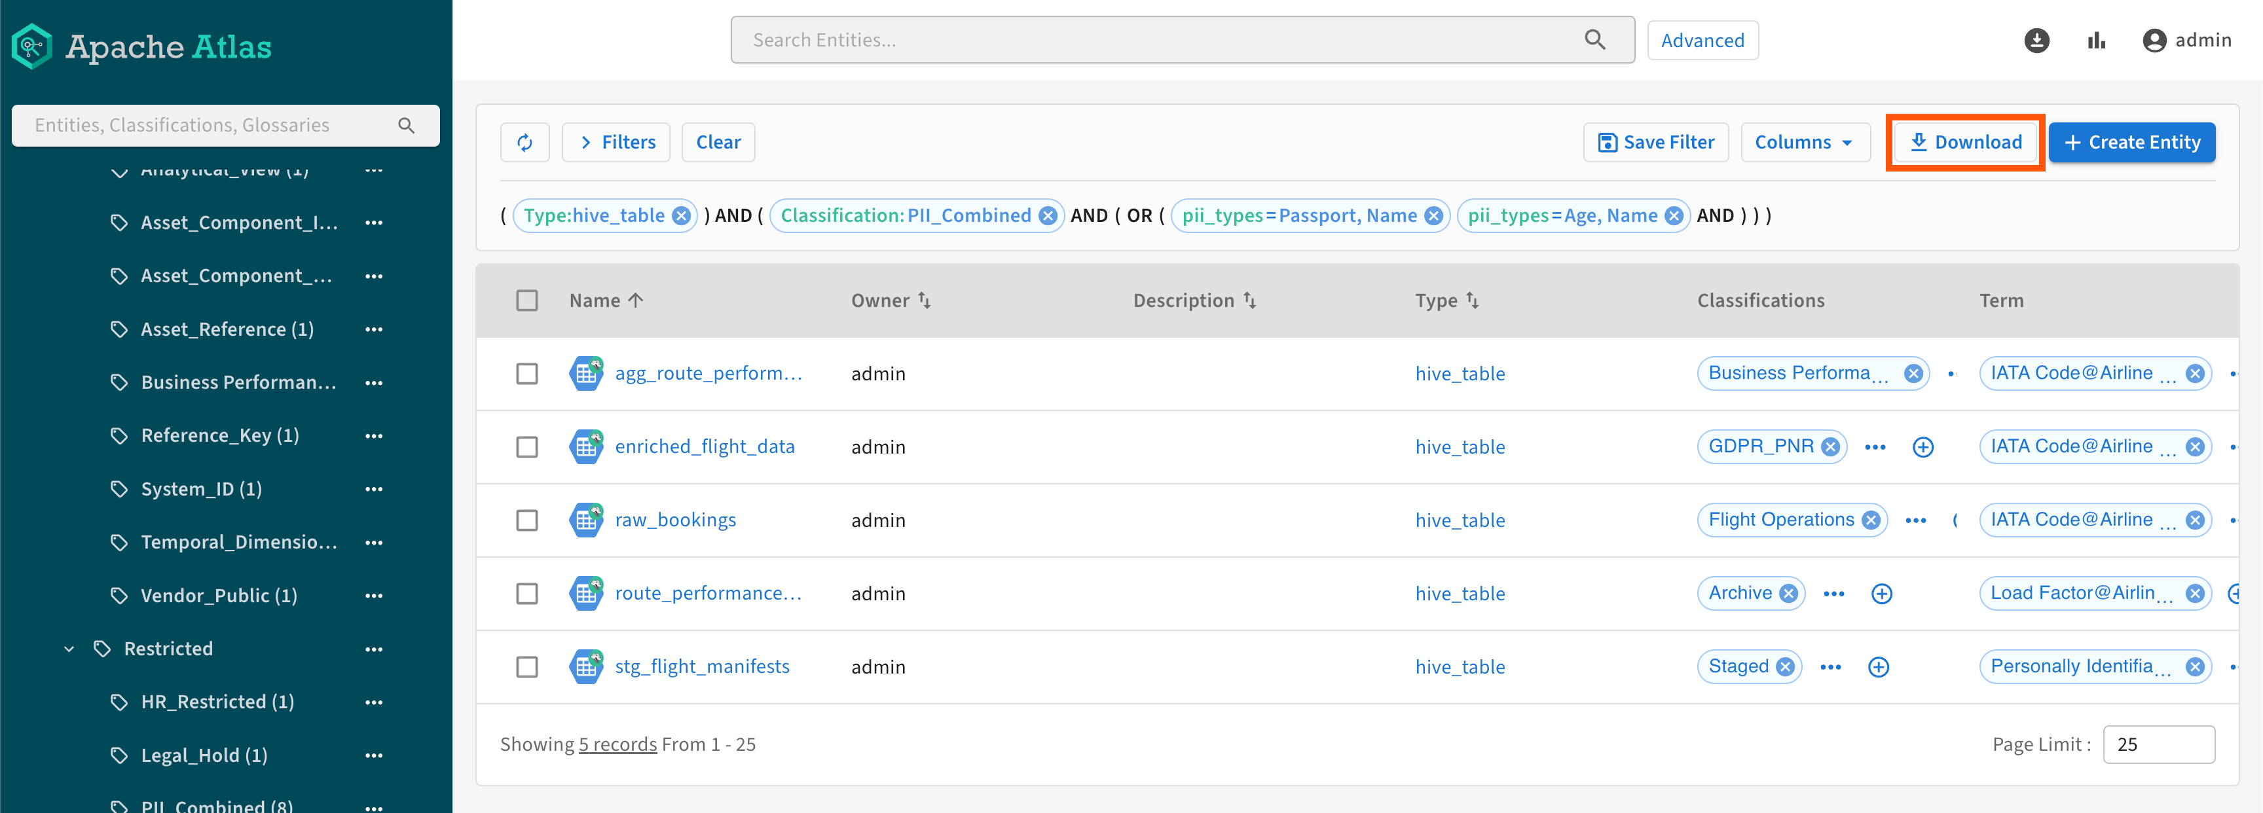Check the raw_bookings row checkbox

526,520
